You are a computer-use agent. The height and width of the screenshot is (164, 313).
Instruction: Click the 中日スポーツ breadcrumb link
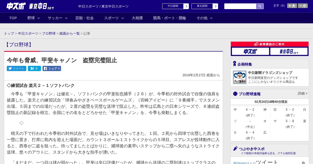point(28,34)
